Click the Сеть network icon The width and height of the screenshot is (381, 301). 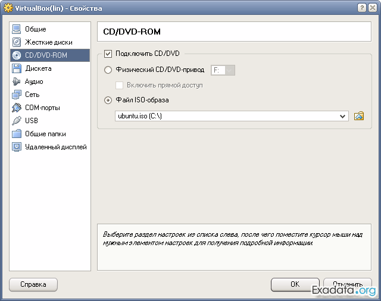pyautogui.click(x=17, y=95)
